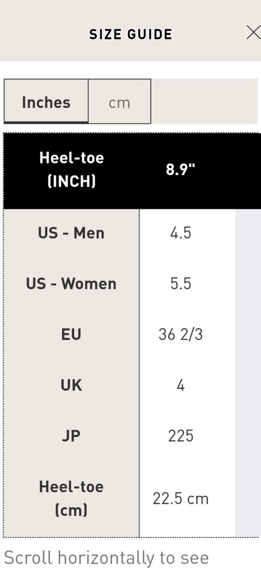Screen dimensions: 261x580
Task: Select the 8.9" heel-toe column header
Action: 181,170
